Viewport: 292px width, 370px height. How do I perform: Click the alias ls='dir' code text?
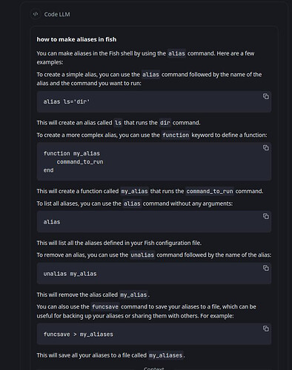67,101
